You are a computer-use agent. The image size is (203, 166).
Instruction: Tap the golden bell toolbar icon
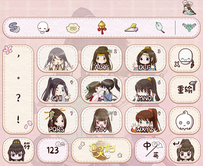coord(102,27)
